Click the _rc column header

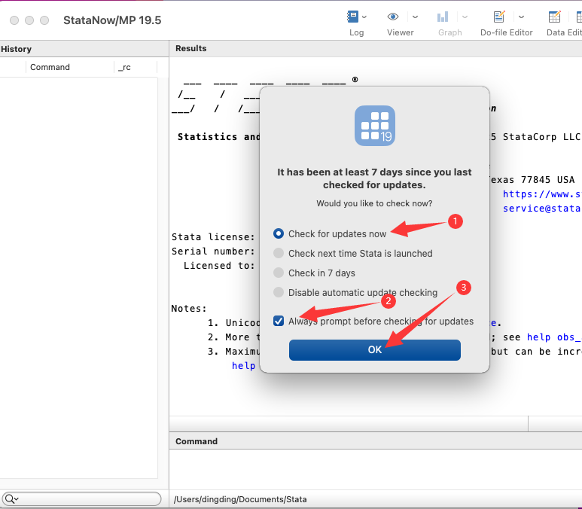click(124, 67)
